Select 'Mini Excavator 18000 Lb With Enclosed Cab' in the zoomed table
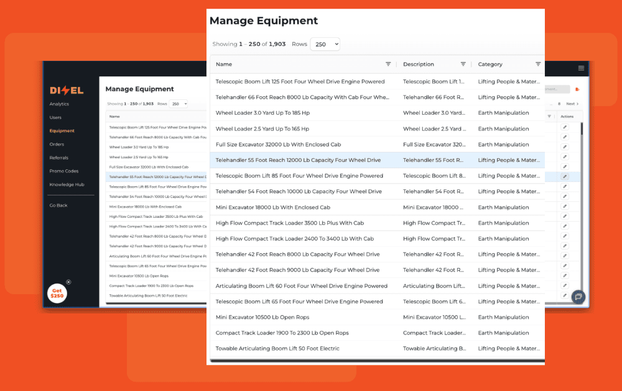The image size is (622, 391). (x=272, y=207)
